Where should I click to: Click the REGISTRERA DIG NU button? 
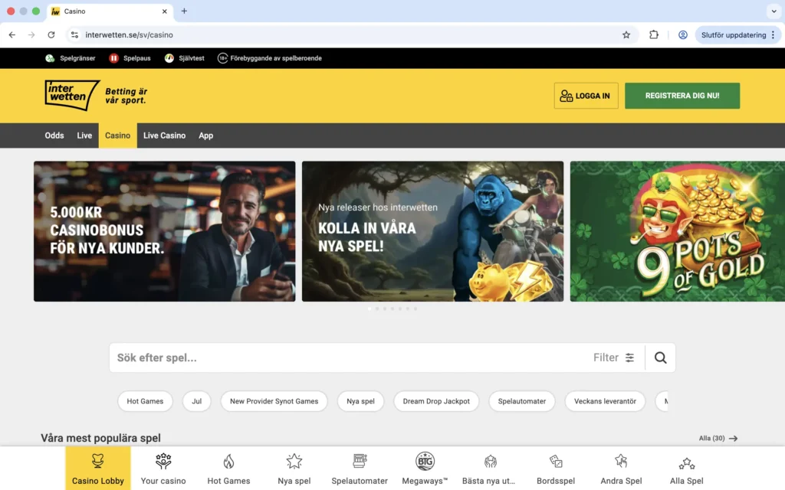coord(682,96)
